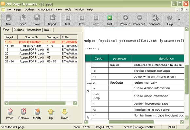The image size is (190, 130).
Task: Click preview horizontal scrollbar right arrow
Action: click(182, 122)
